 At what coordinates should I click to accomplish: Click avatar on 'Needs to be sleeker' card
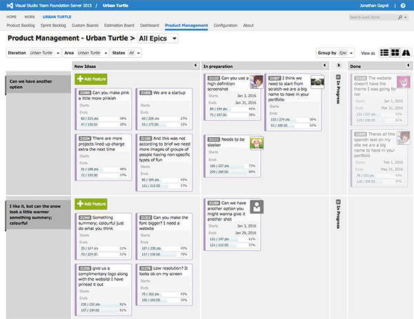tap(257, 143)
